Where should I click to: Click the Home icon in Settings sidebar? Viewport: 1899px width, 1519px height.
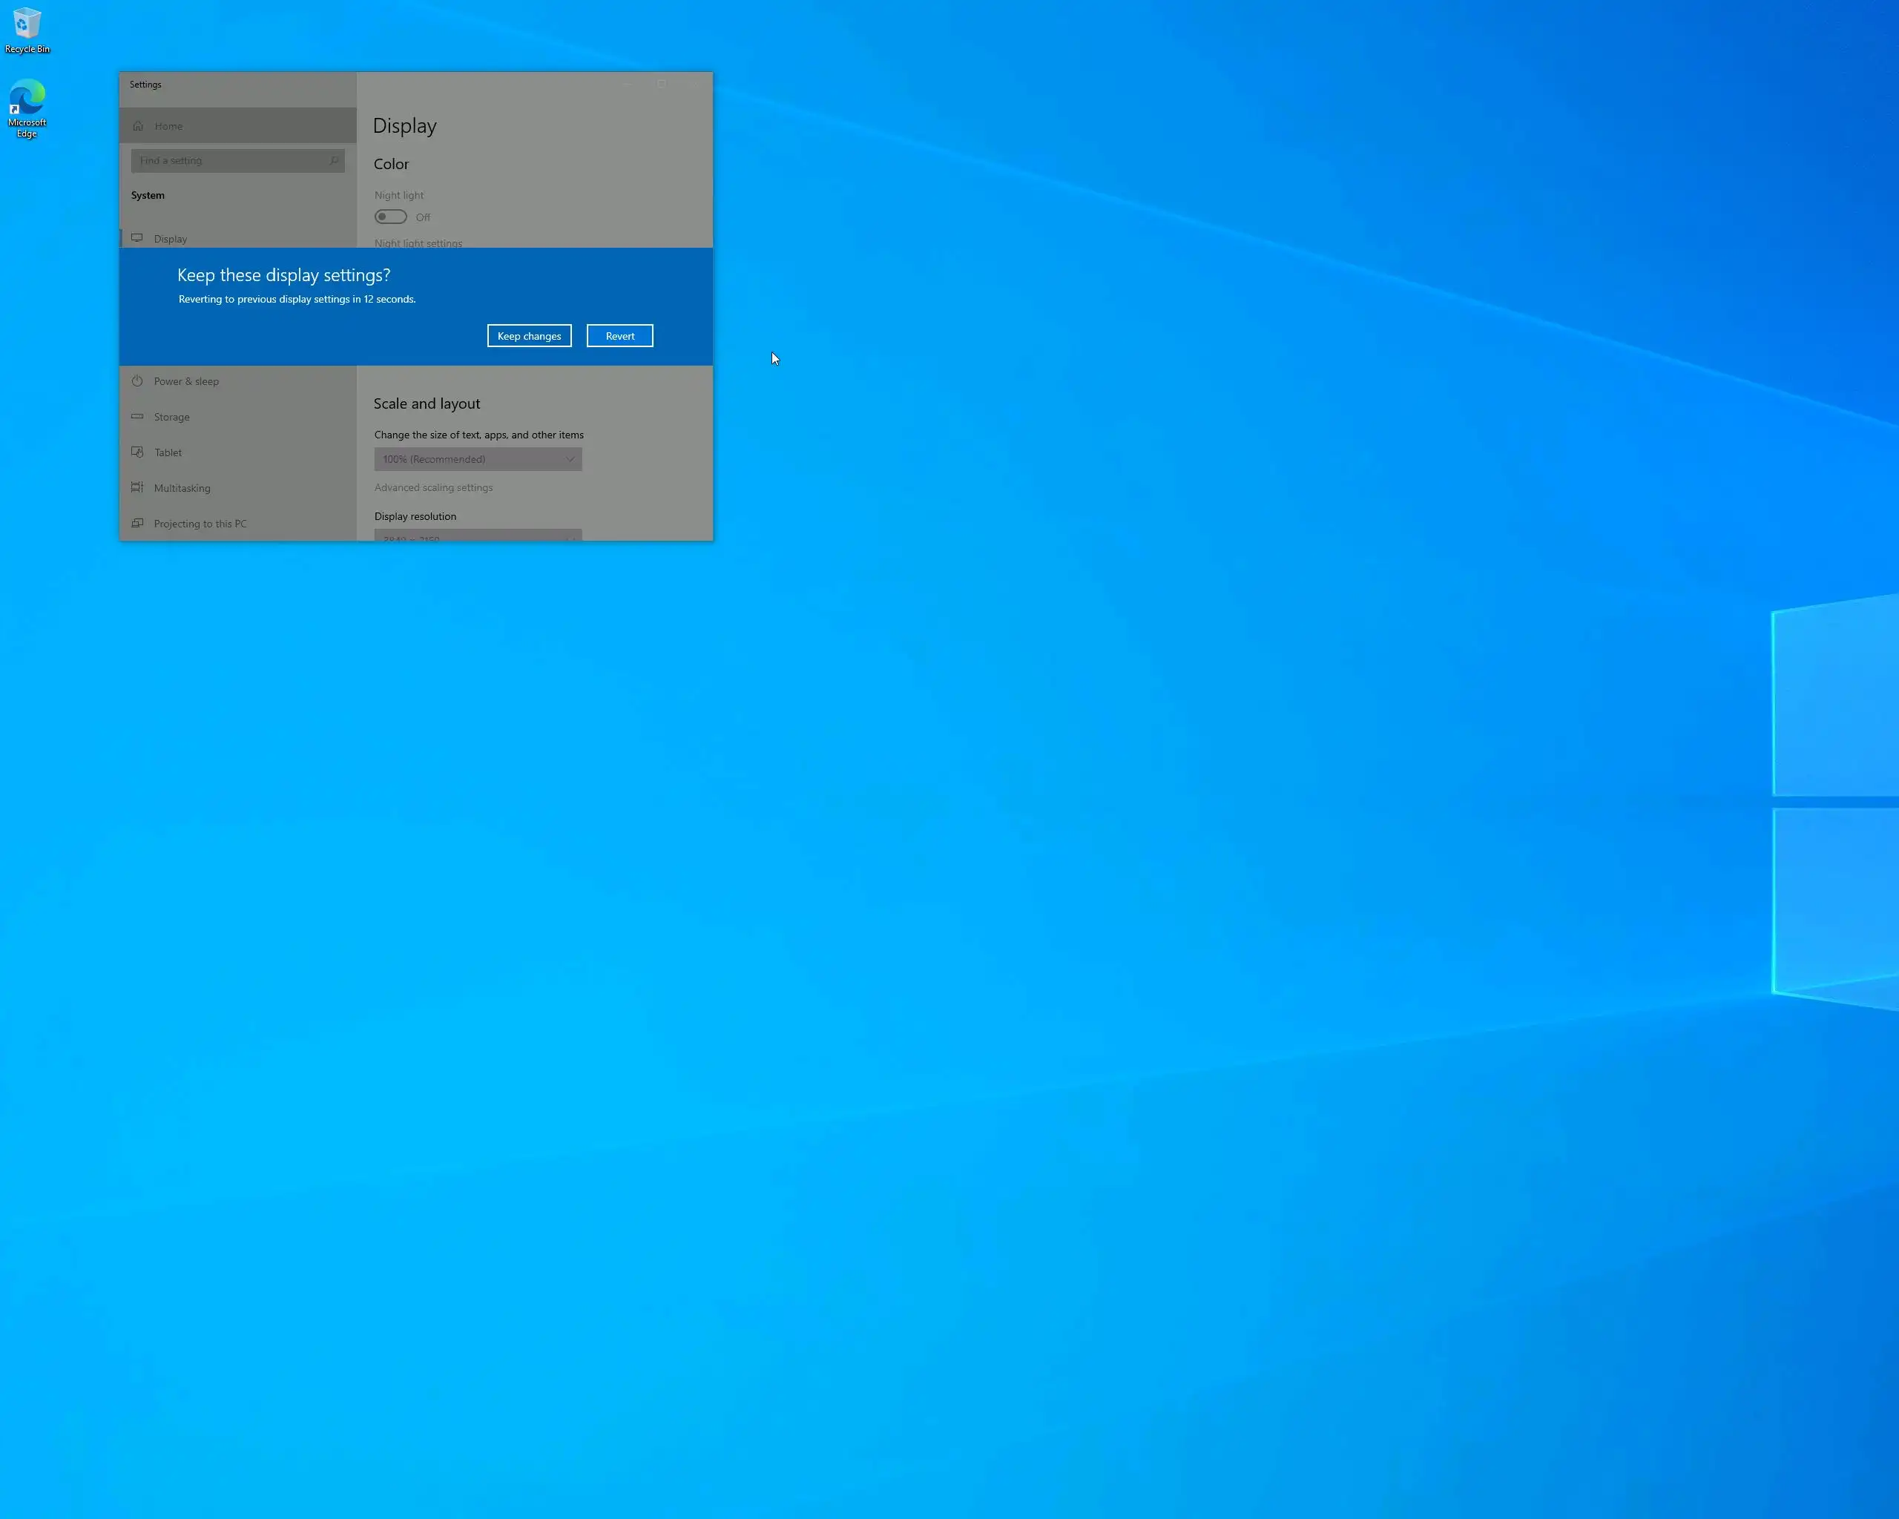pos(138,126)
